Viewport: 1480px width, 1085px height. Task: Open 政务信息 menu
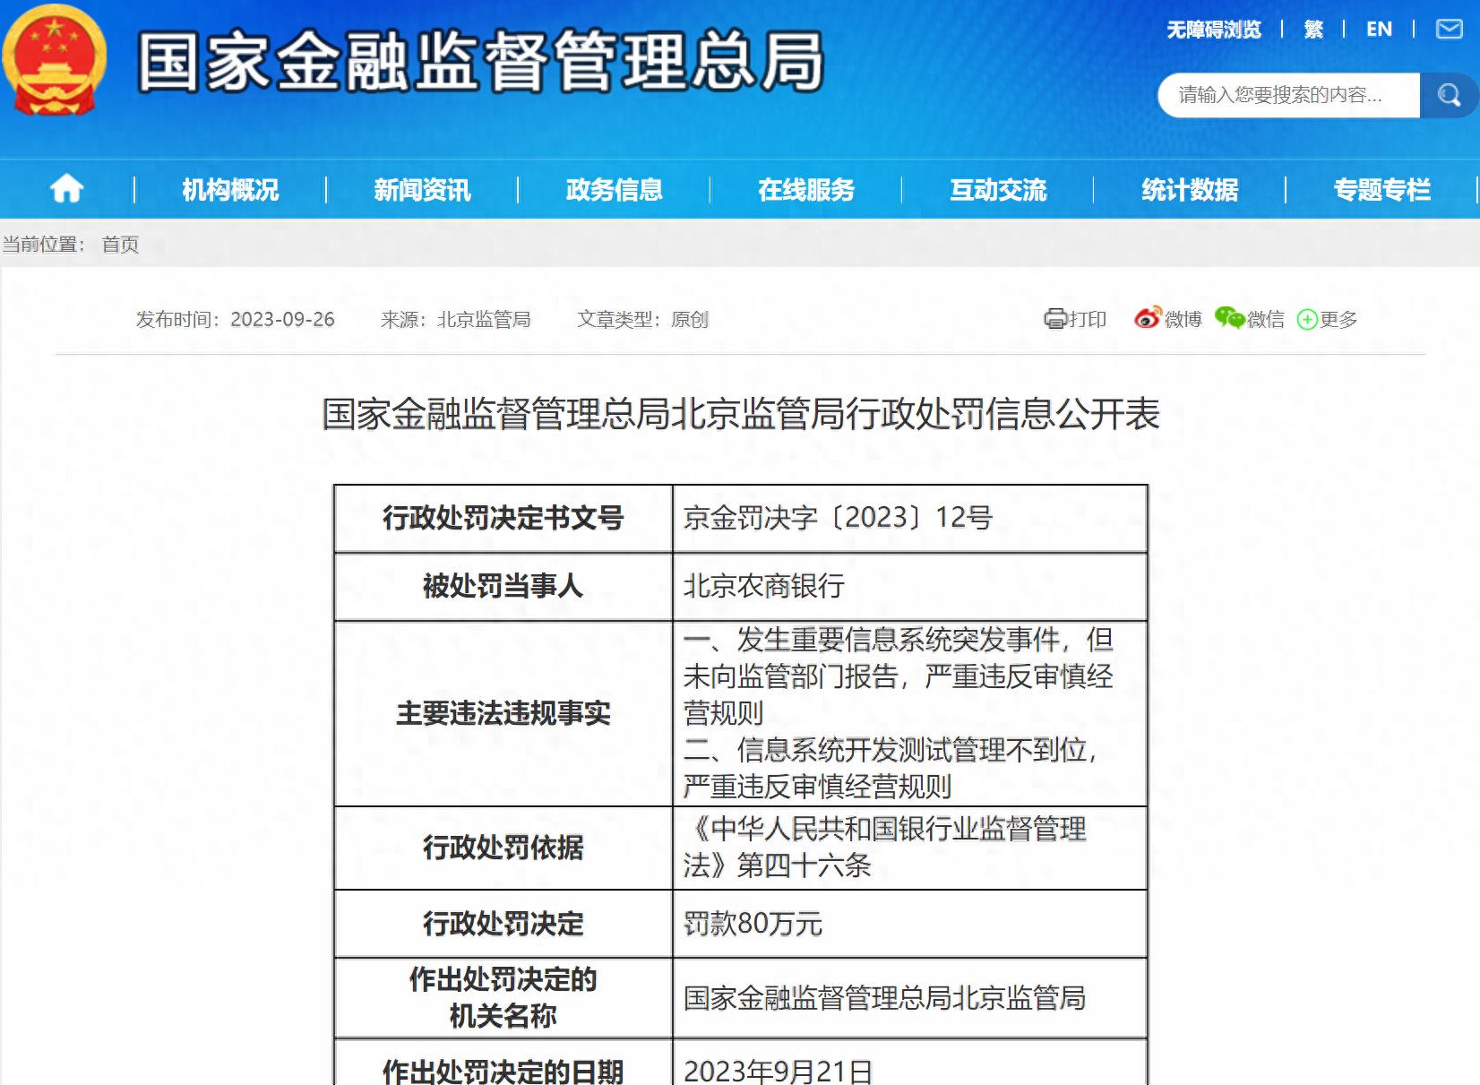(615, 190)
